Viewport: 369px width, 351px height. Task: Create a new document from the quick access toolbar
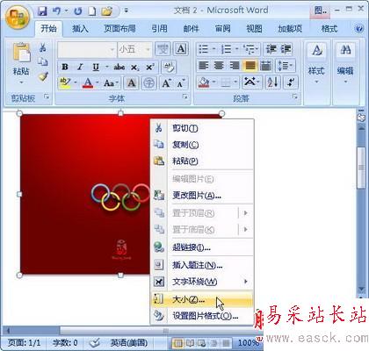click(x=92, y=11)
